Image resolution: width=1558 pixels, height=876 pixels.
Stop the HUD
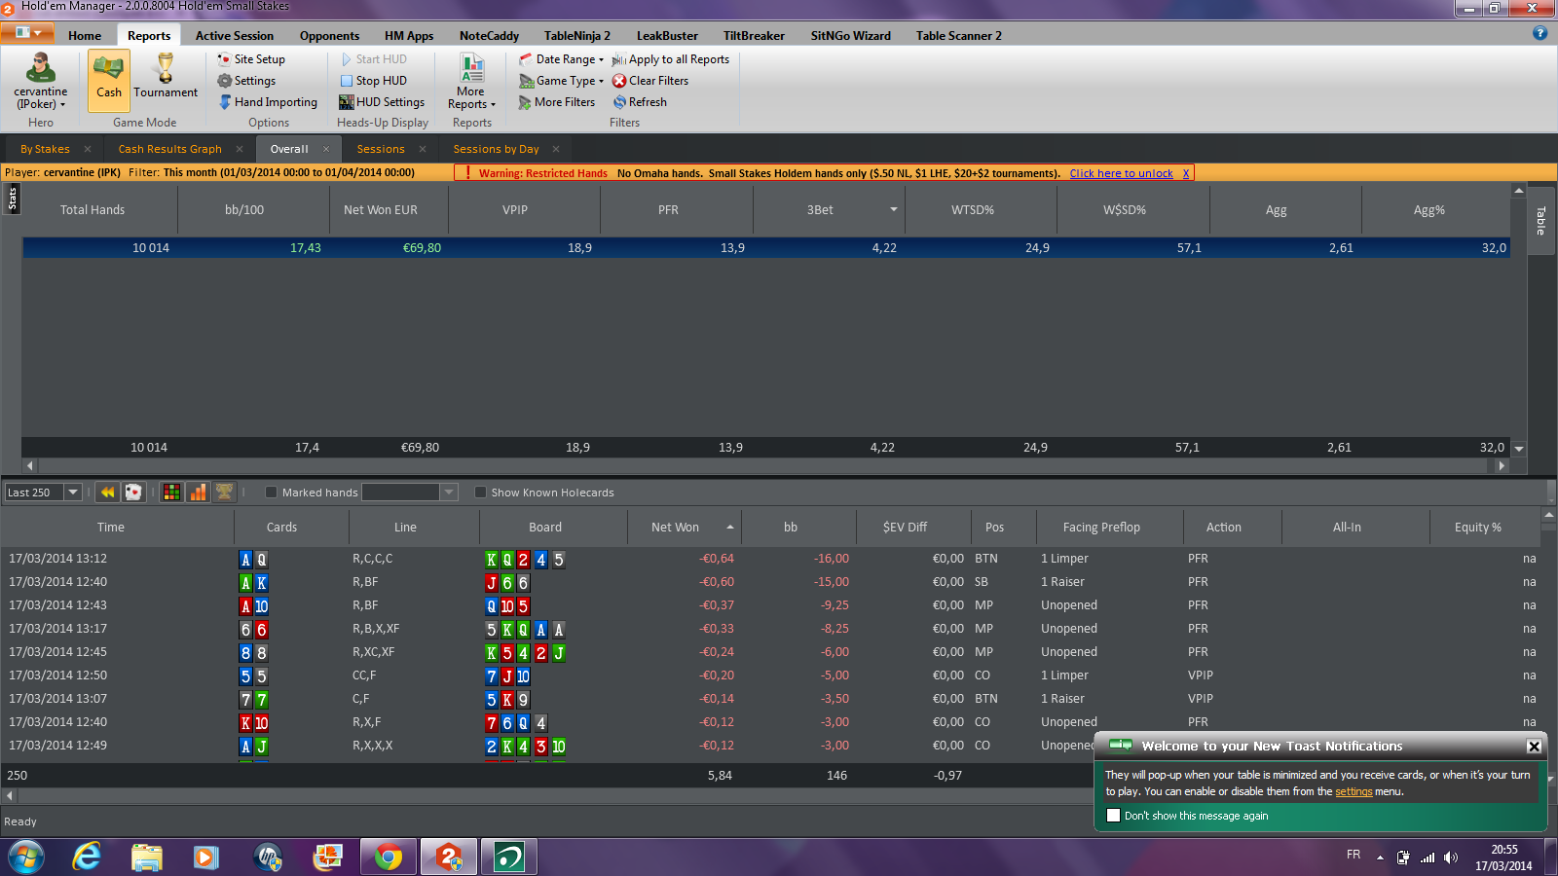click(x=373, y=81)
